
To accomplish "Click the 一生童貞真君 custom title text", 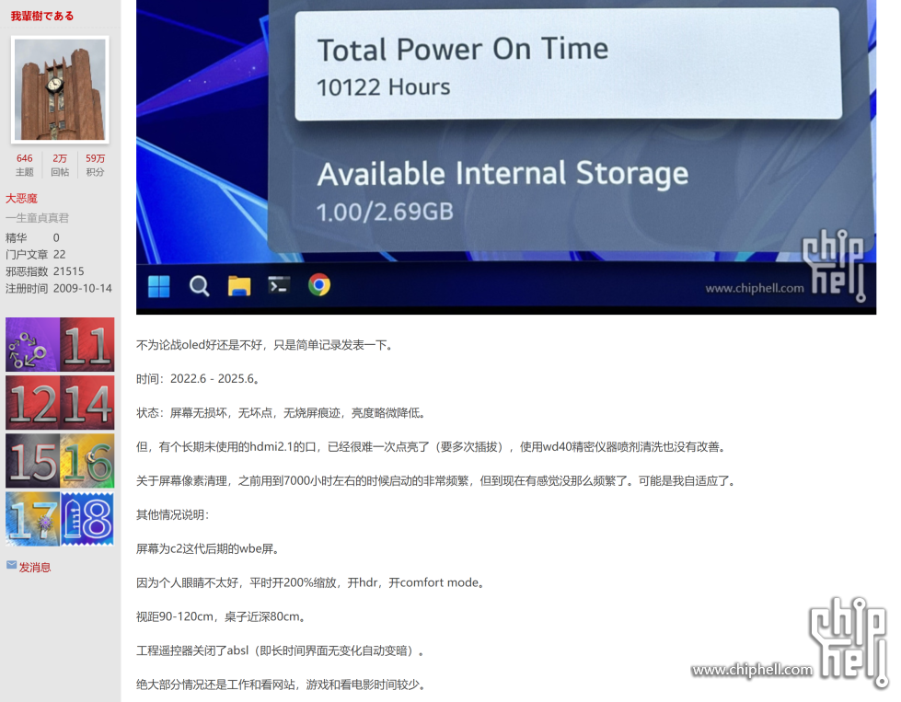I will 38,218.
